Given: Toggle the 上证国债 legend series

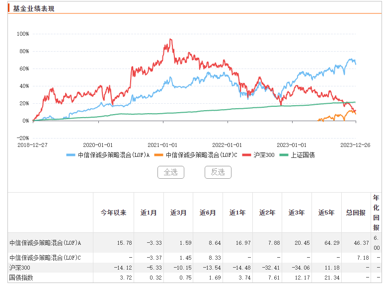Looking at the screenshot, I should [x=297, y=155].
